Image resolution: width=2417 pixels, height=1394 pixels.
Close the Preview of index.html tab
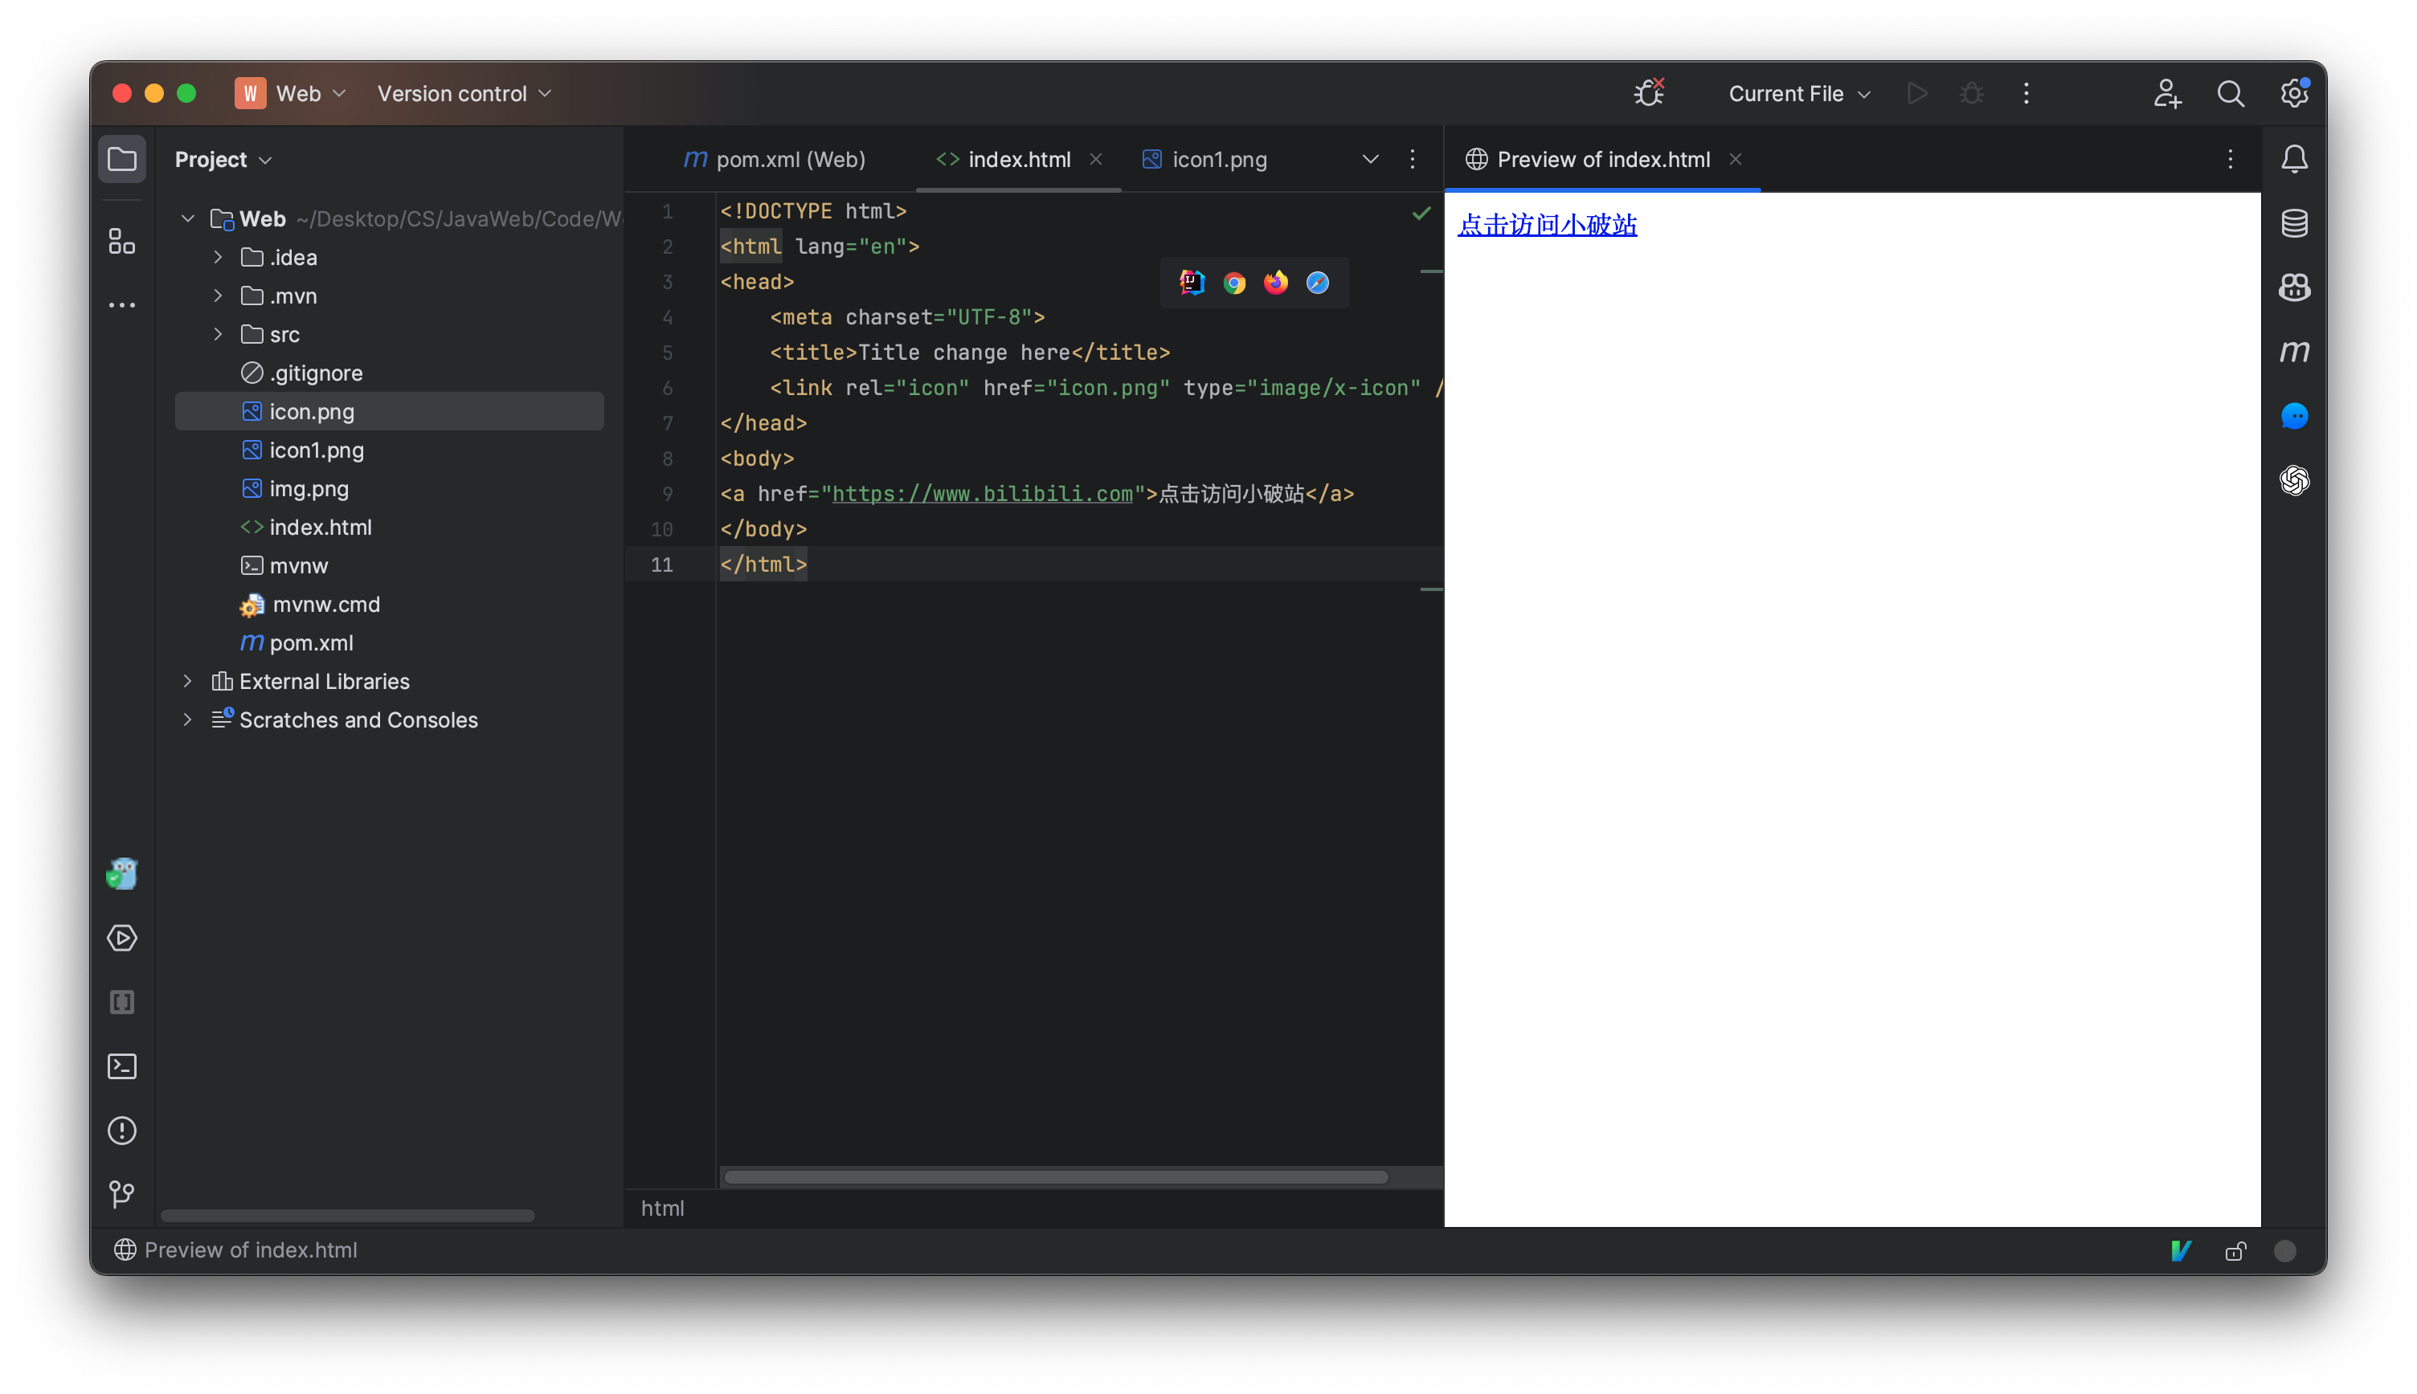click(1735, 159)
